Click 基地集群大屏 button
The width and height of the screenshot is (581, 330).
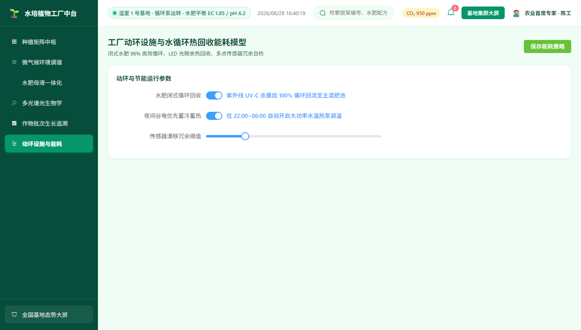483,13
